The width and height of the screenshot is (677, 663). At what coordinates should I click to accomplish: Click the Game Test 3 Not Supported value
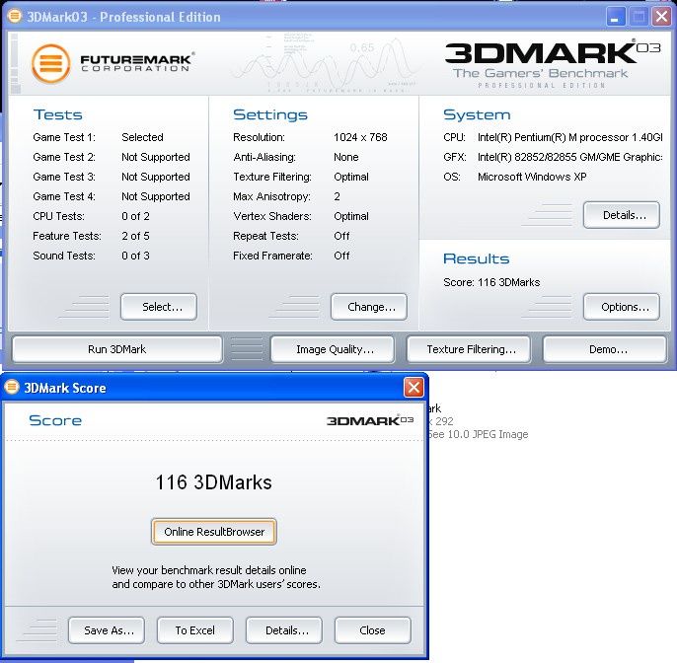[156, 177]
